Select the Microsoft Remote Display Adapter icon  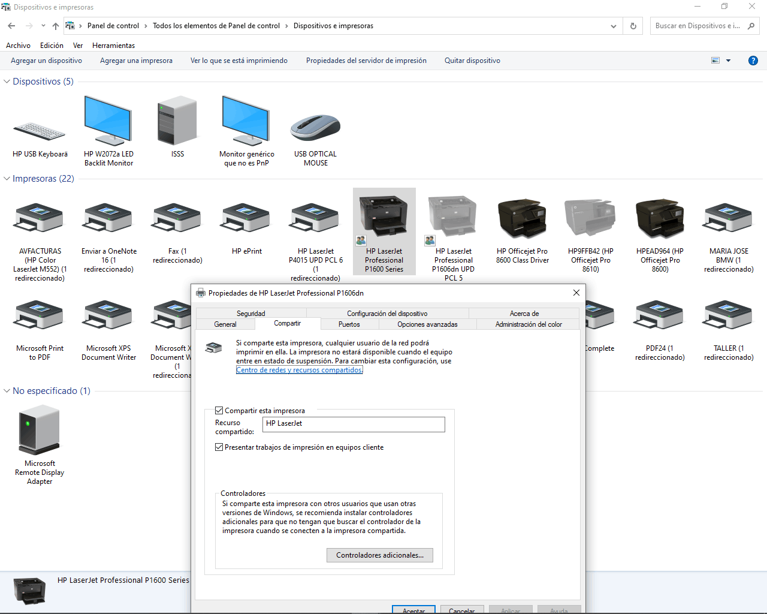click(x=40, y=429)
